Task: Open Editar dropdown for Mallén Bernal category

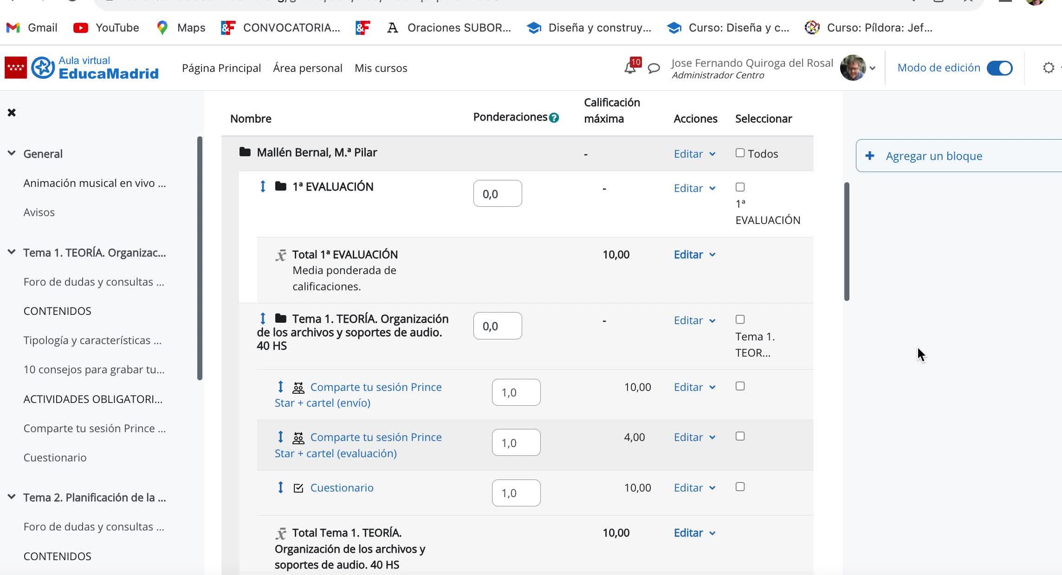Action: [x=694, y=154]
